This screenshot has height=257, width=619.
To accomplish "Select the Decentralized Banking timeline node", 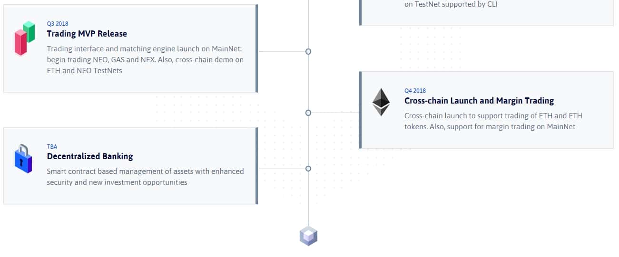I will pyautogui.click(x=308, y=169).
